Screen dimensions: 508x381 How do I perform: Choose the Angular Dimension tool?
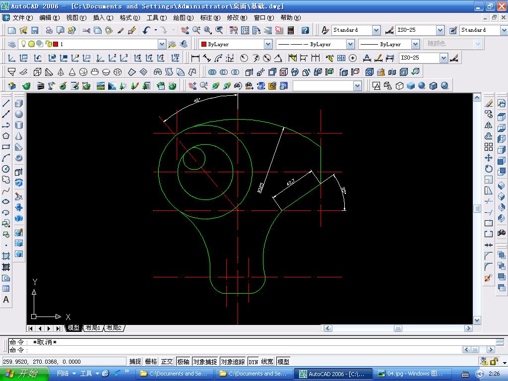click(x=278, y=58)
